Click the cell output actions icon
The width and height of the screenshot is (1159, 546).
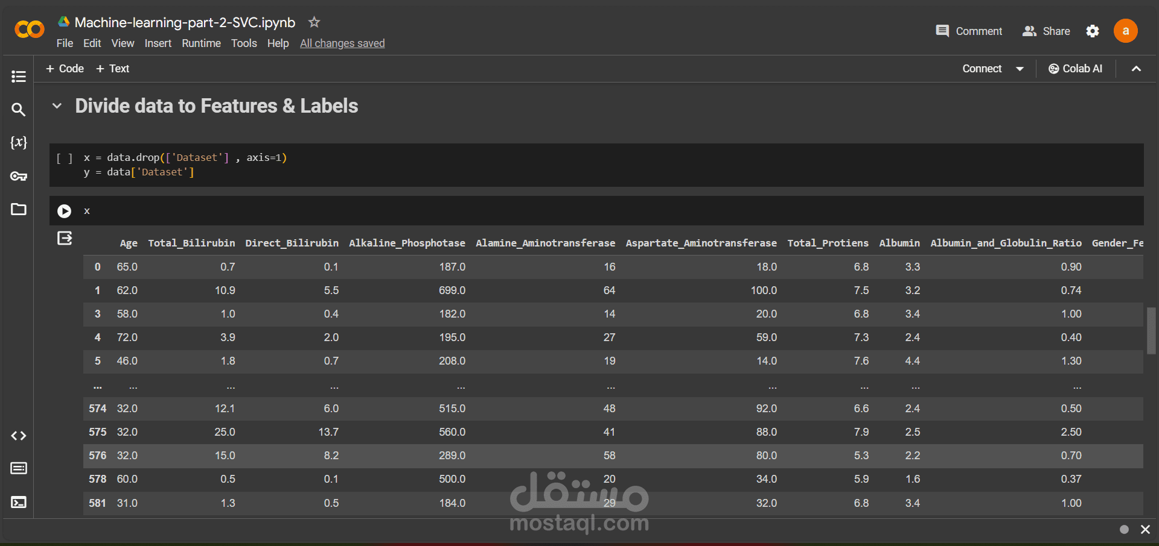65,239
